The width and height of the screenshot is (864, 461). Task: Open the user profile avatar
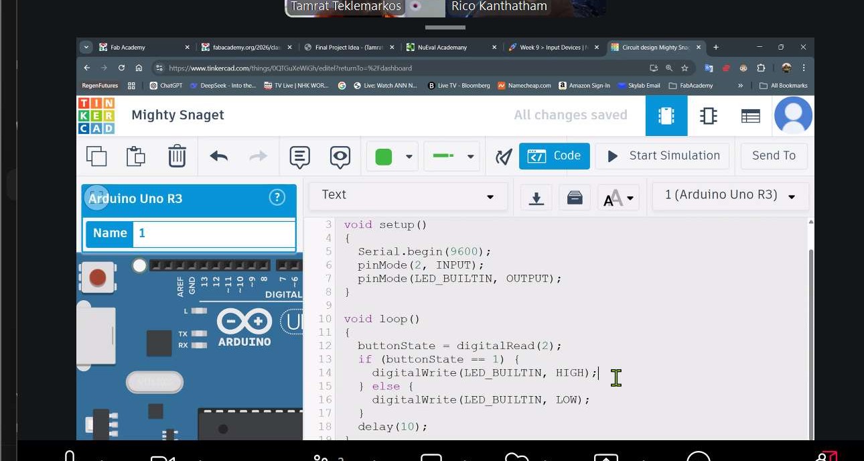(x=793, y=115)
